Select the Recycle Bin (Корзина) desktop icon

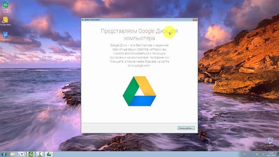(x=270, y=142)
